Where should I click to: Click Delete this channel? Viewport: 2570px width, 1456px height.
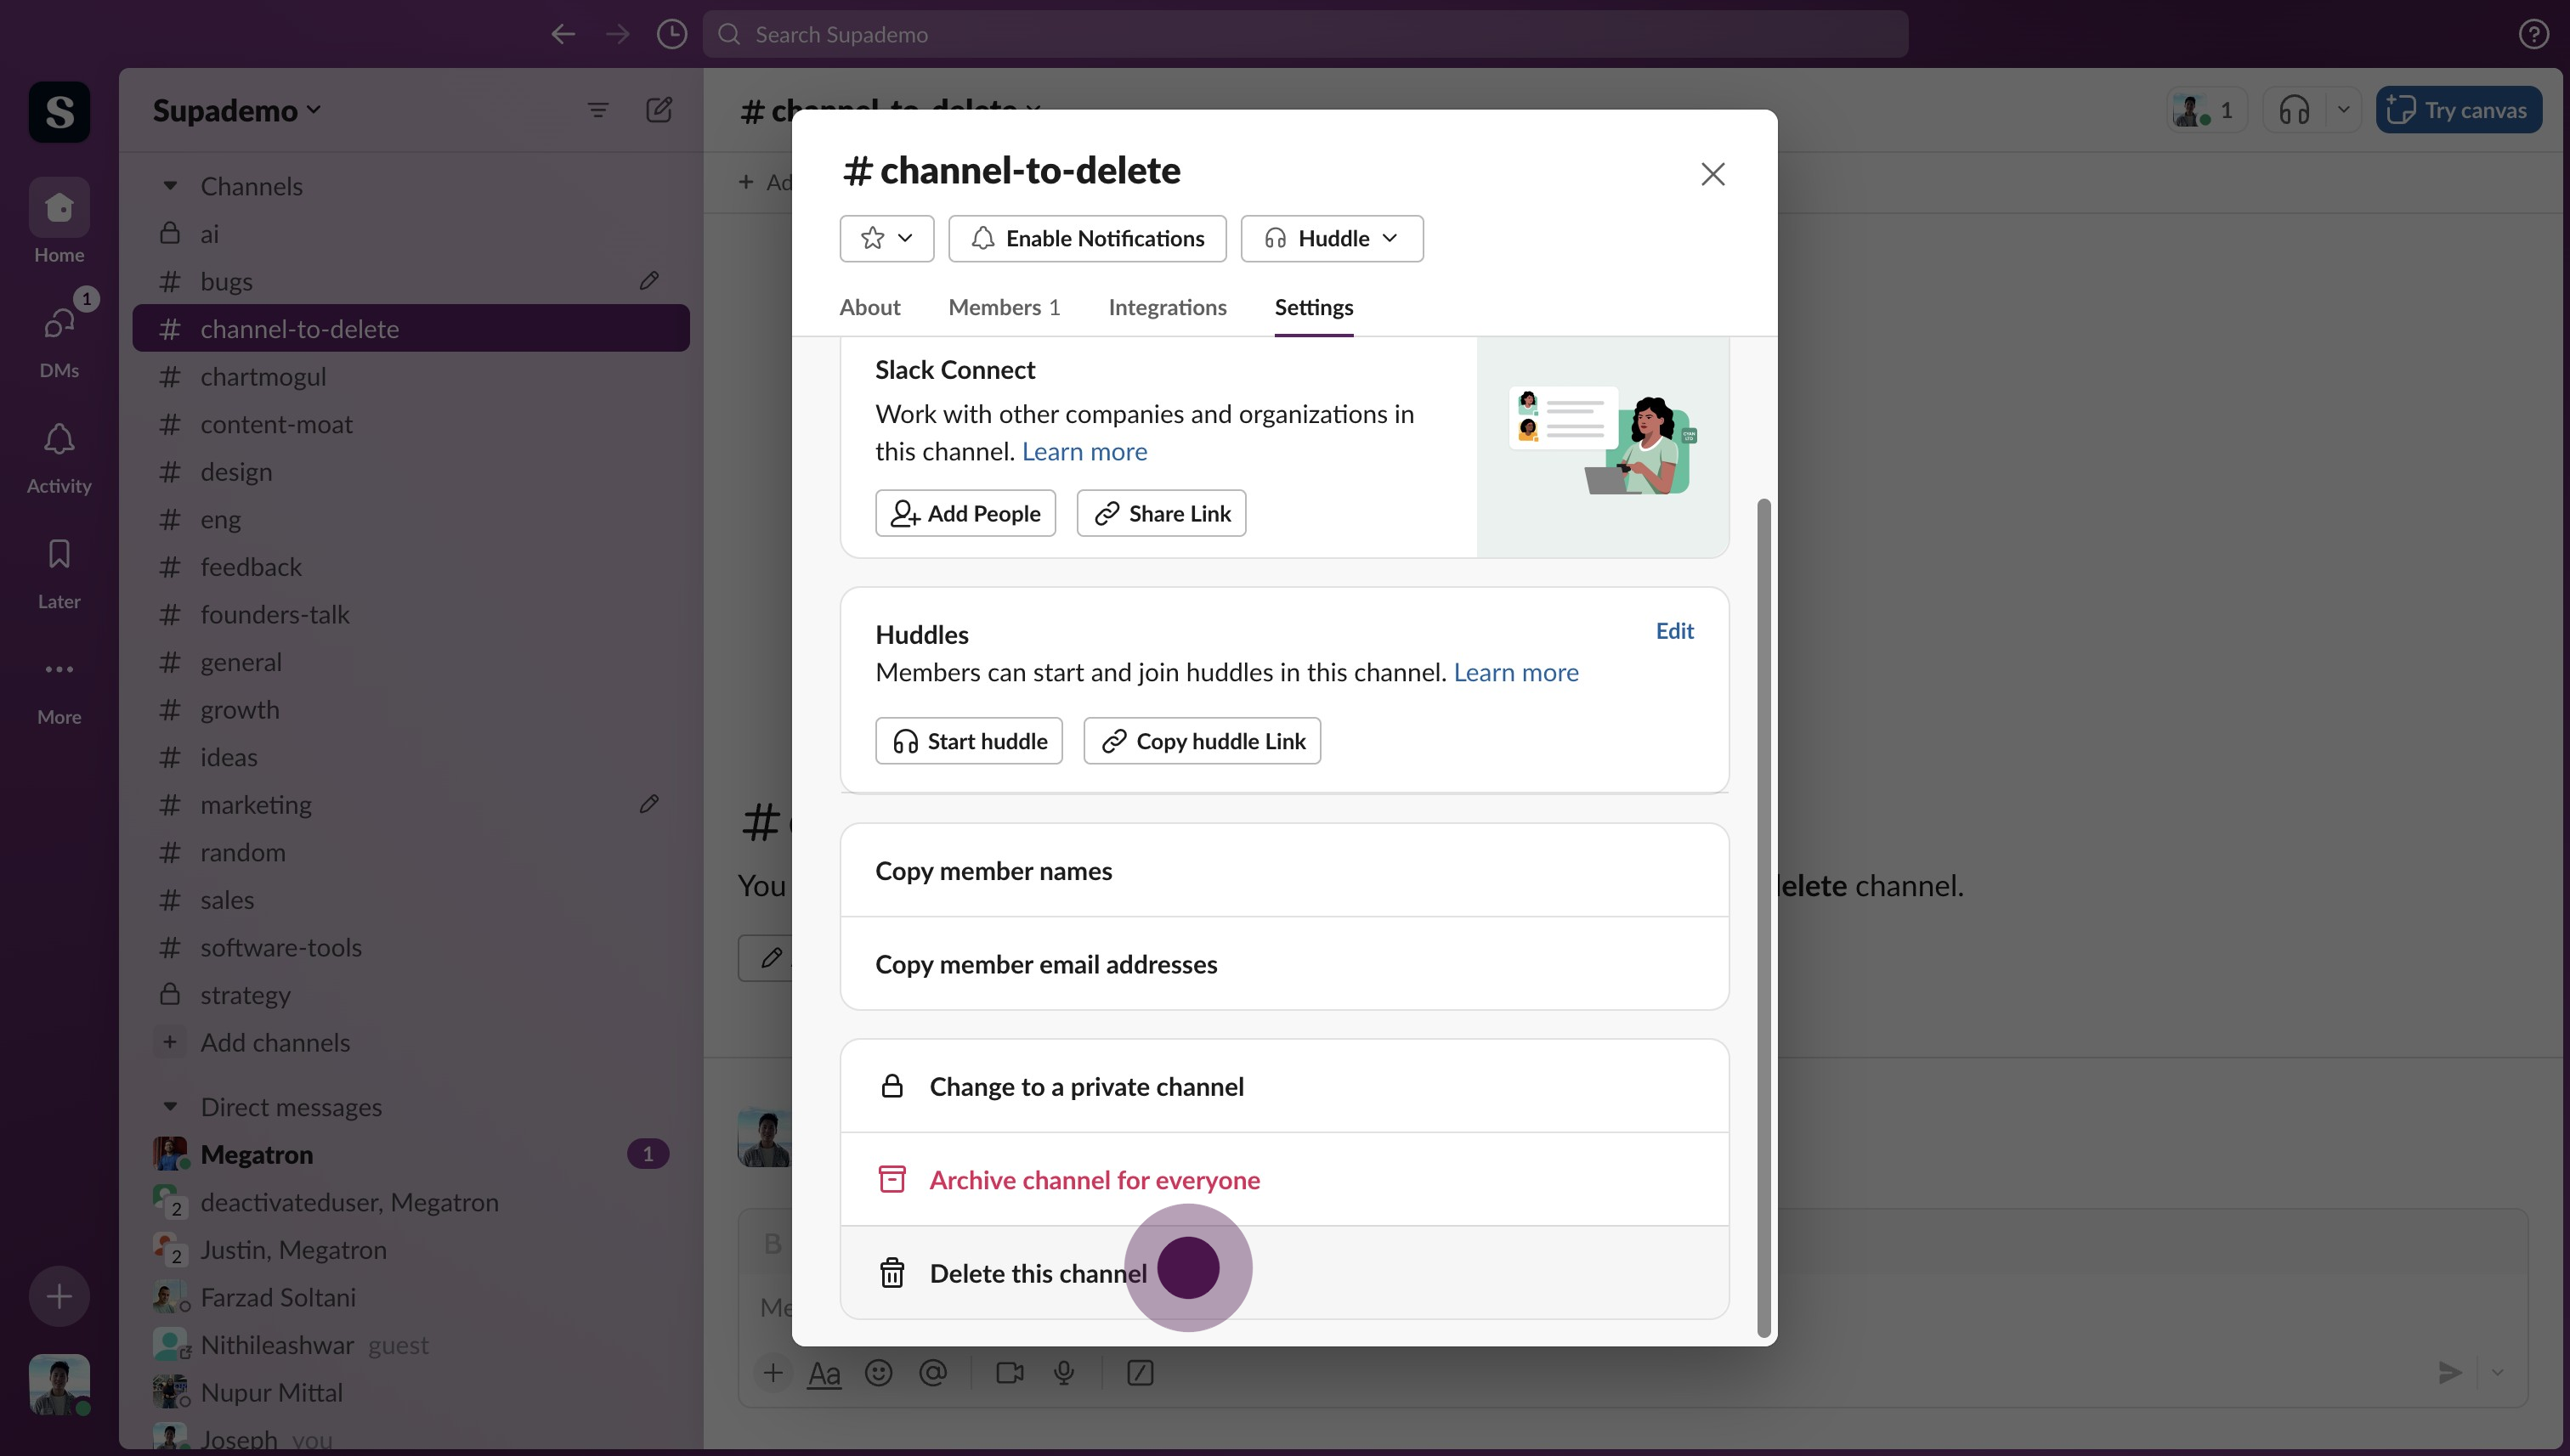(1284, 1273)
